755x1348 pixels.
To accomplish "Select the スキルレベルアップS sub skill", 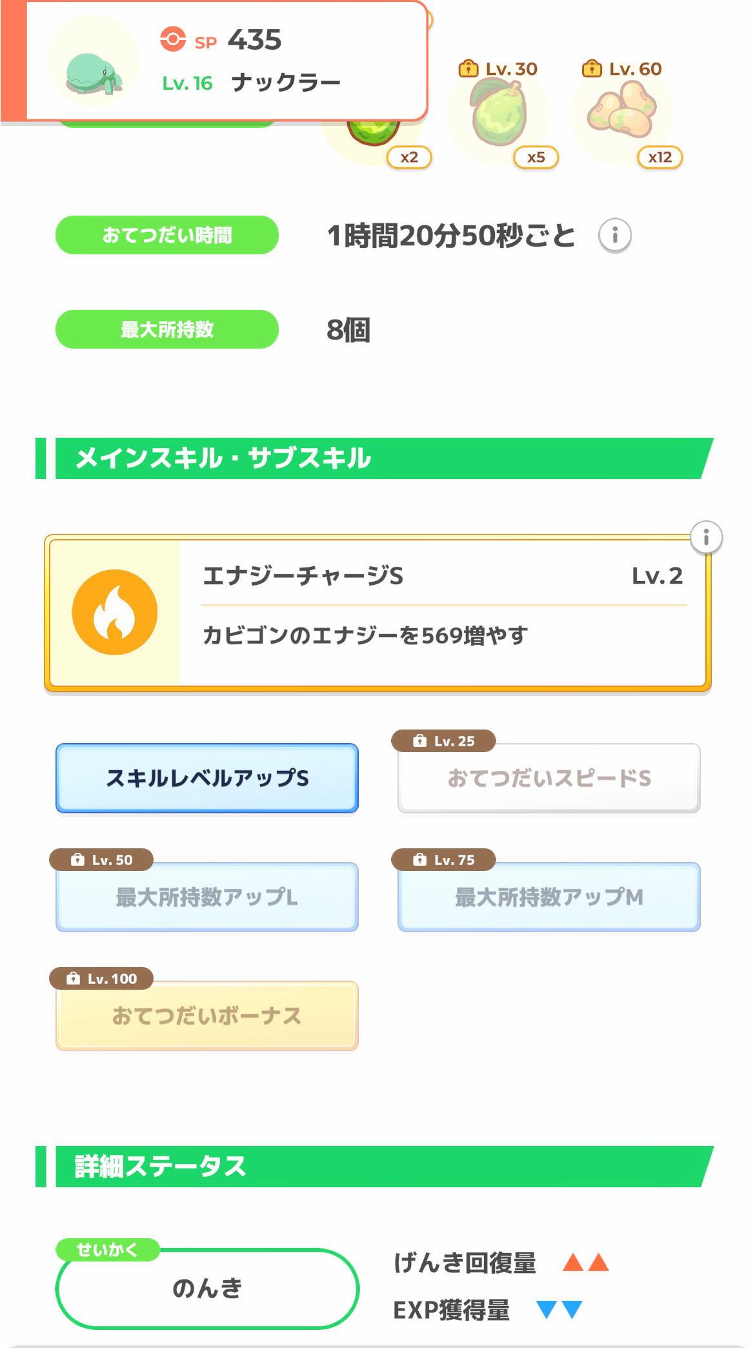I will (207, 778).
